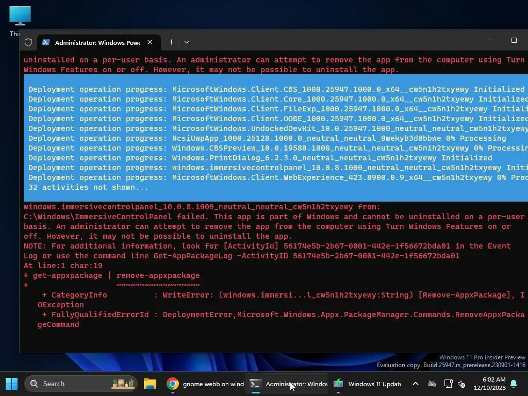528x396 pixels.
Task: Click the MicrosoftWindows.UndockedDevKit progress line
Action: (x=278, y=128)
